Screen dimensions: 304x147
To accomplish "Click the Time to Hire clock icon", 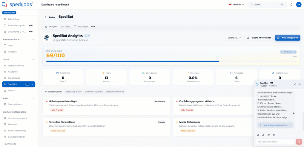I will pos(57,73).
